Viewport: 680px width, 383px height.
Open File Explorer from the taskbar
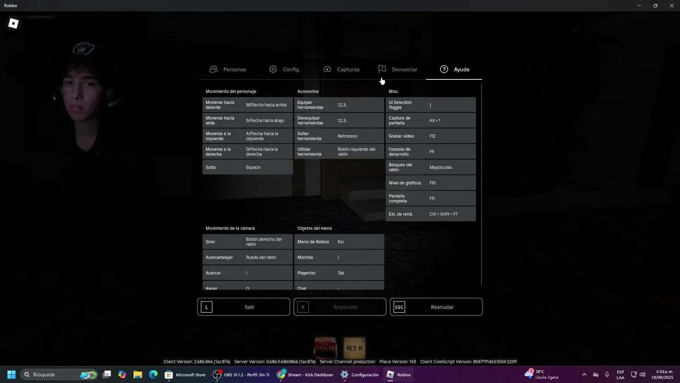[138, 374]
